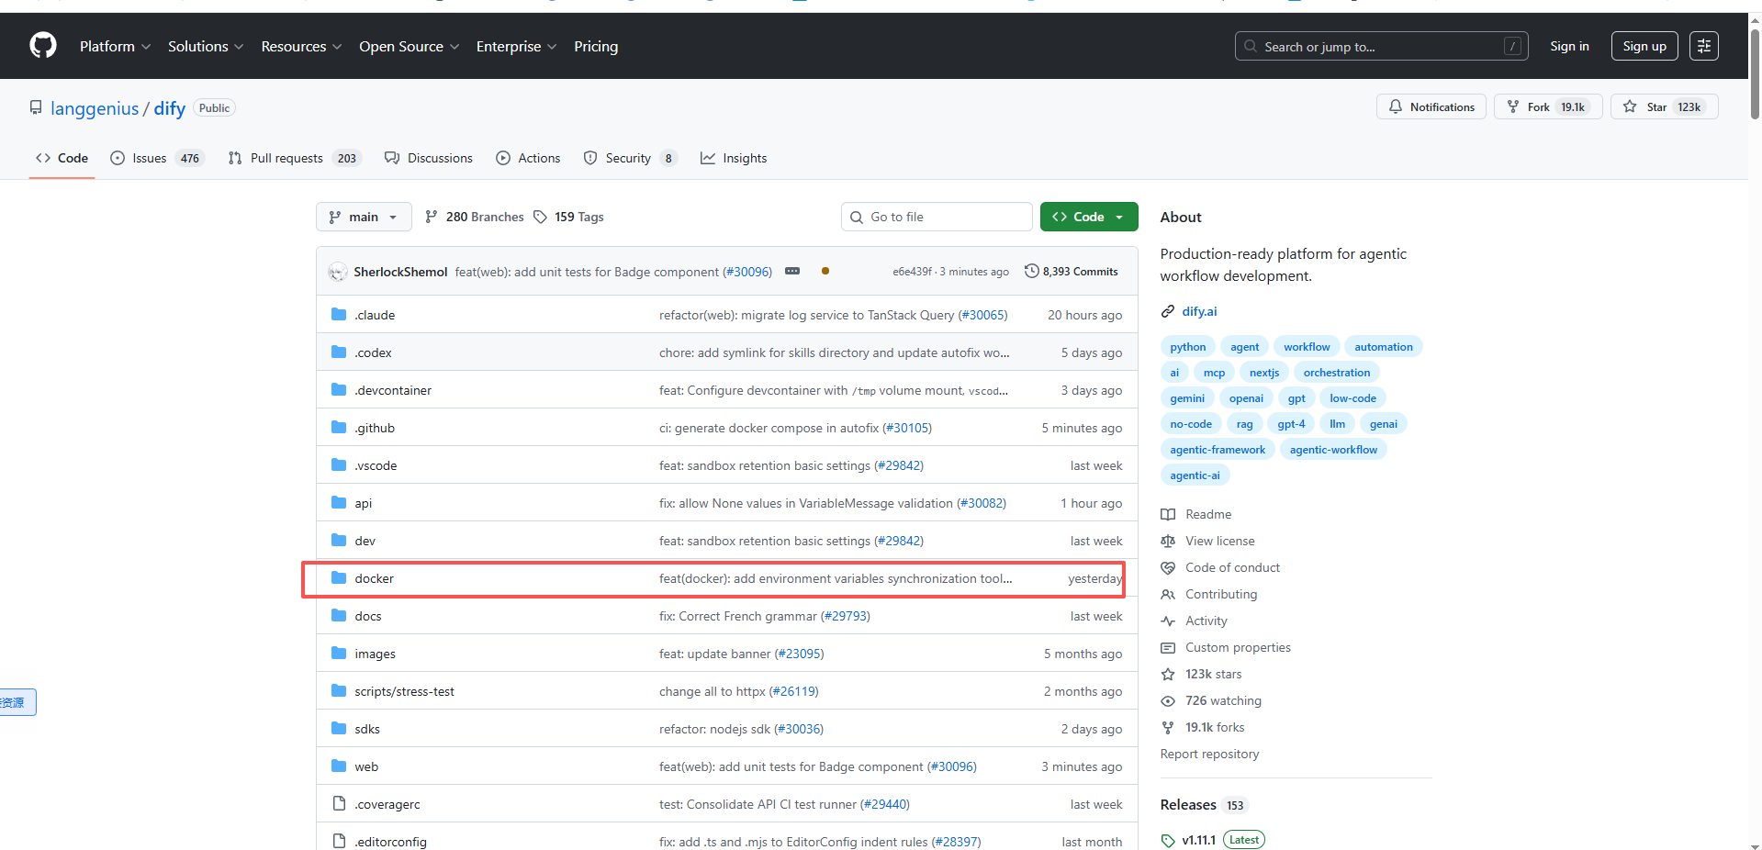Click the GitHub logo icon

coord(43,45)
